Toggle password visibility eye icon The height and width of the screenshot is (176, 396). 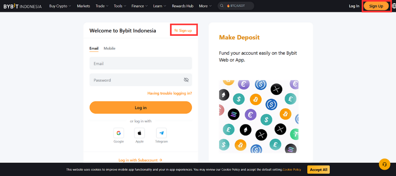point(186,80)
